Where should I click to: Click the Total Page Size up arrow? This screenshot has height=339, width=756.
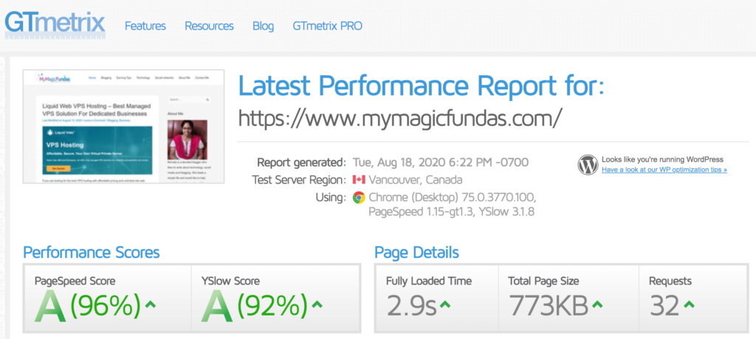[597, 304]
